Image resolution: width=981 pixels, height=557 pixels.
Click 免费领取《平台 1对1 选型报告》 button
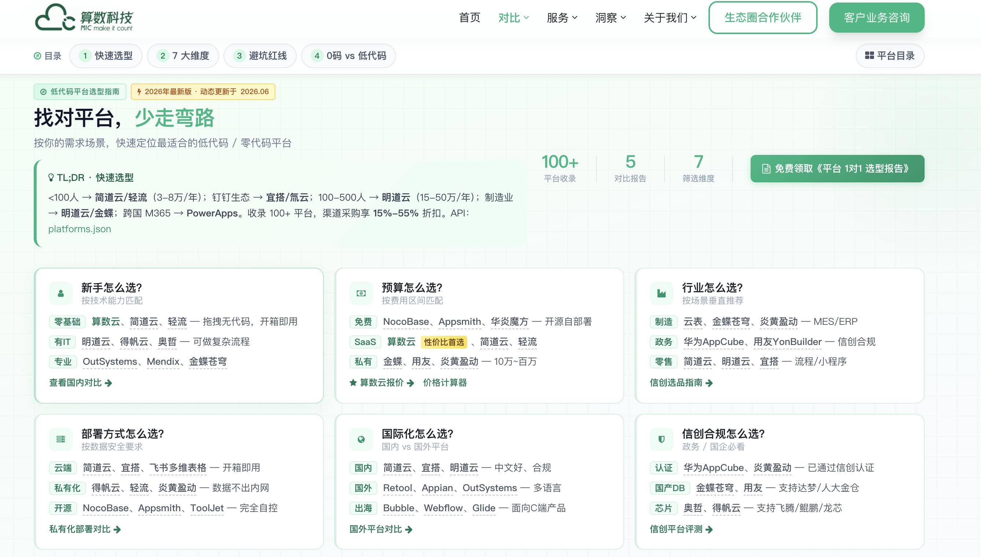[x=837, y=169]
